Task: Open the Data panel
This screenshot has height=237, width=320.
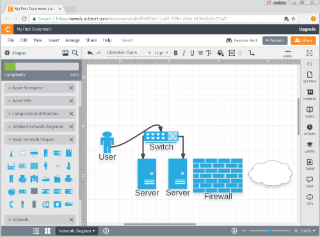Action: pyautogui.click(x=310, y=199)
